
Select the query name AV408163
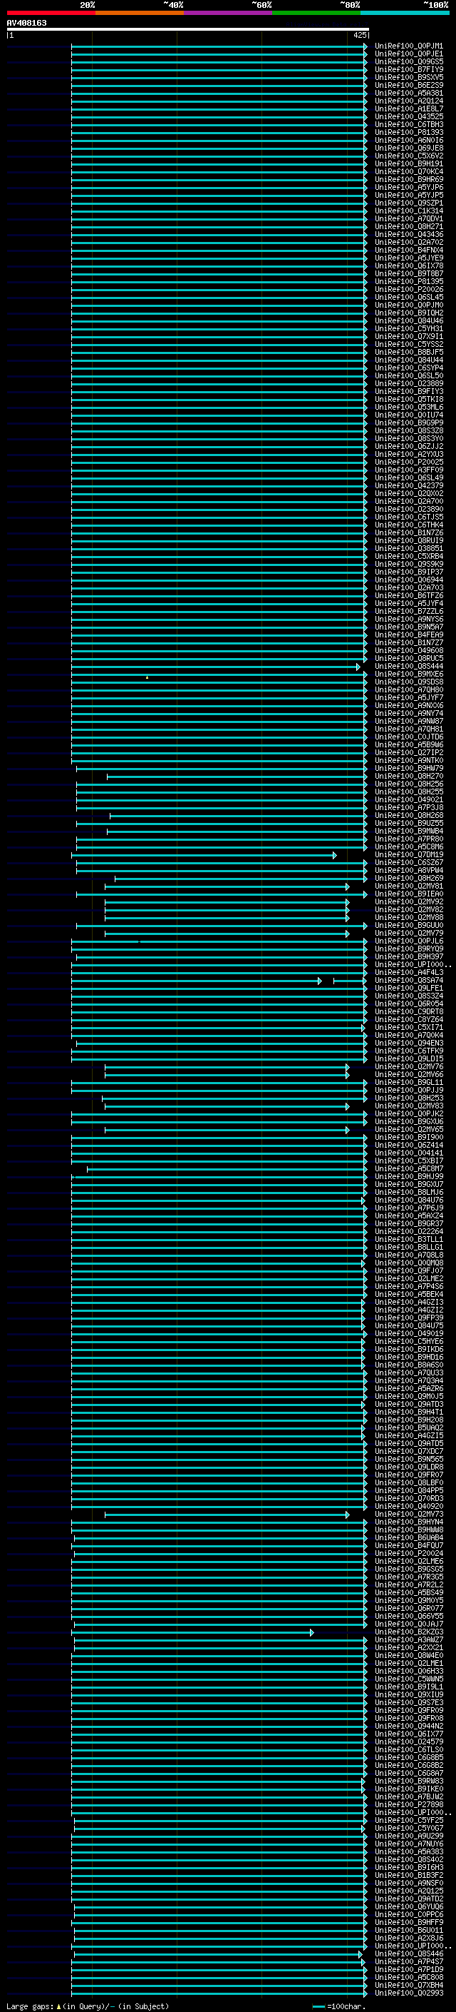coord(26,23)
